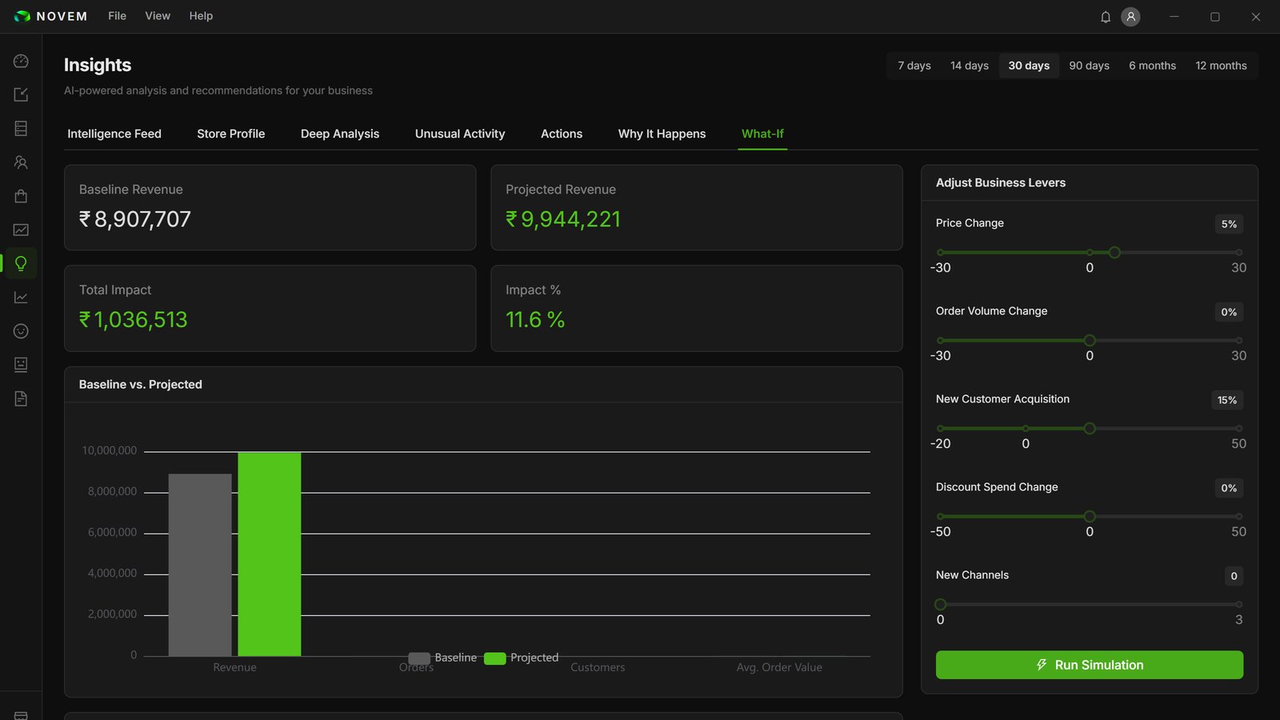Image resolution: width=1280 pixels, height=720 pixels.
Task: Click the gray Baseline revenue bar
Action: click(x=200, y=565)
